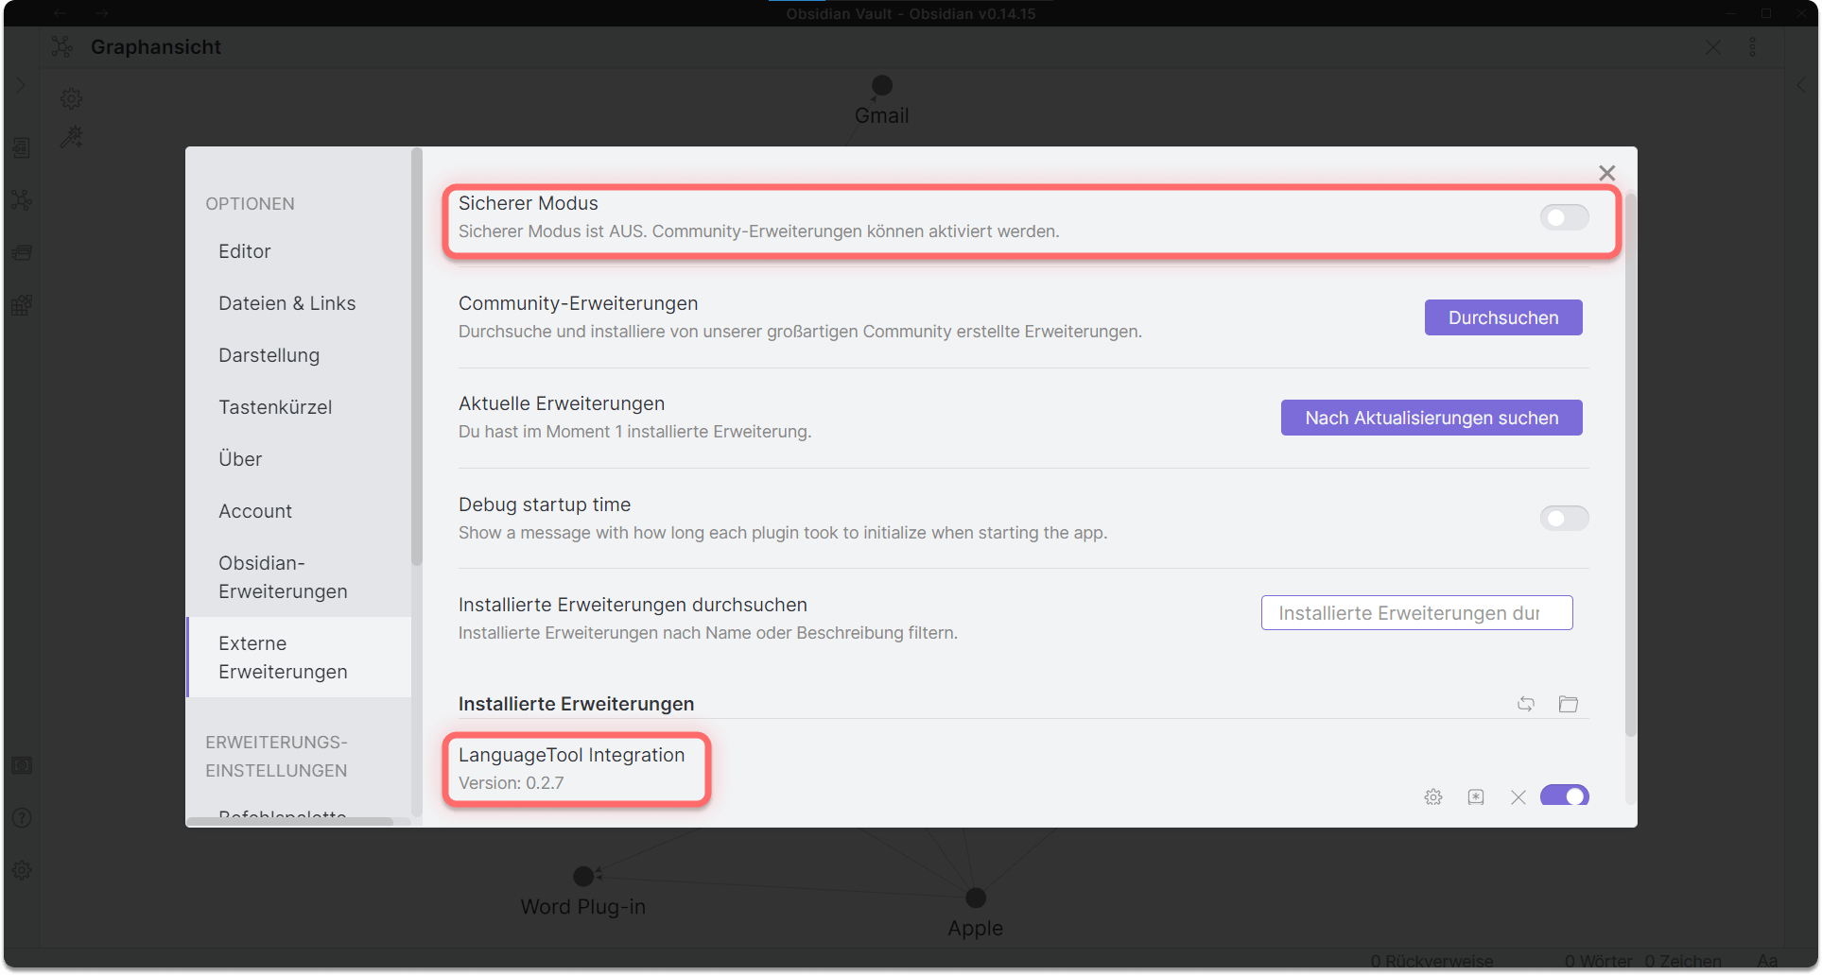Open Obsidian-Erweiterungen settings

284,577
